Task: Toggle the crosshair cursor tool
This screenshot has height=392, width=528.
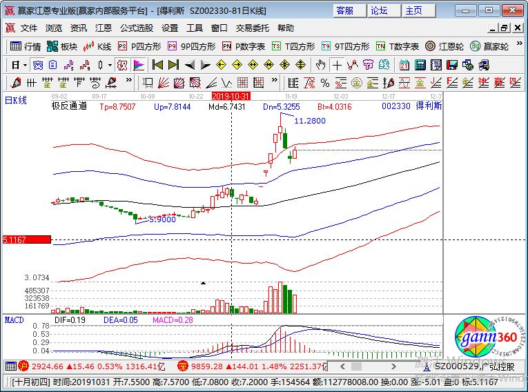Action: point(337,65)
